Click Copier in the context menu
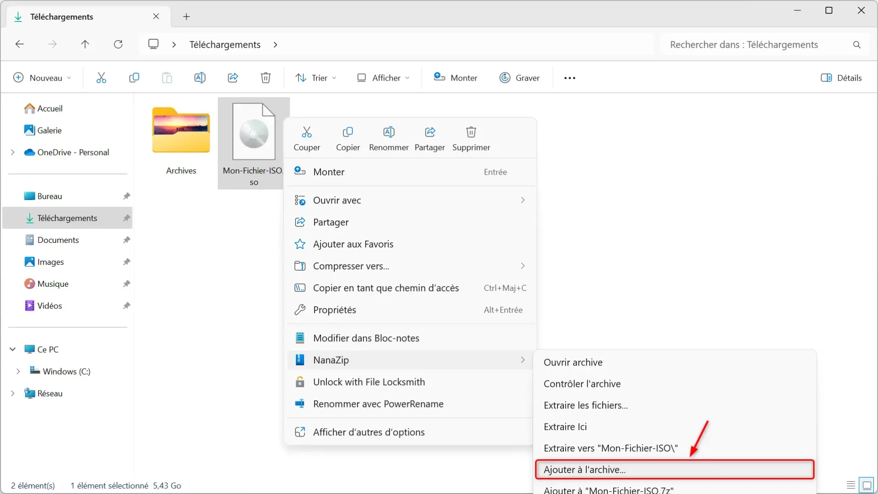Viewport: 878px width, 494px height. [x=348, y=139]
